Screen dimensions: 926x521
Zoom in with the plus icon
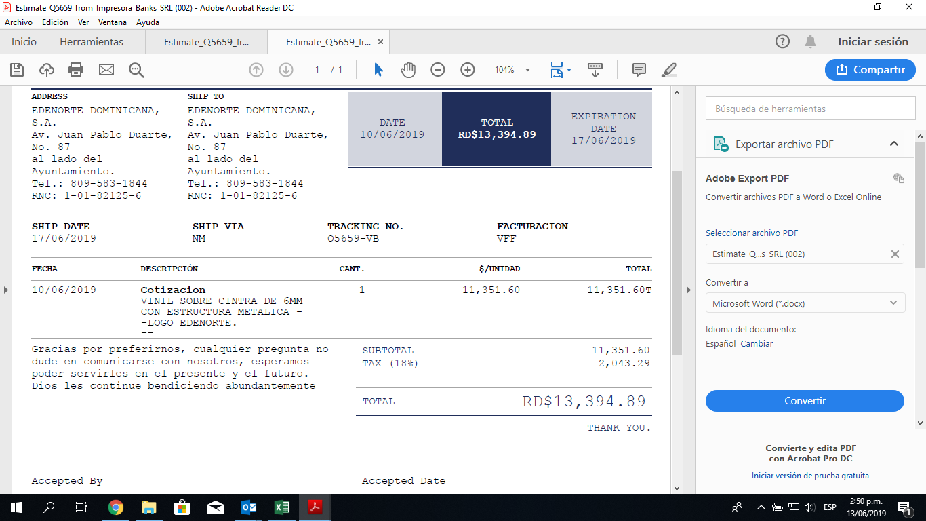(468, 70)
